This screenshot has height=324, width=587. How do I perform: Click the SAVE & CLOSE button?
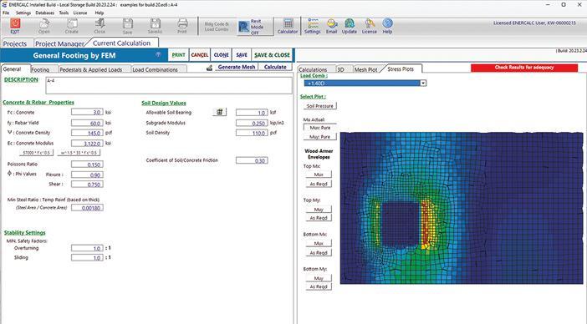272,55
